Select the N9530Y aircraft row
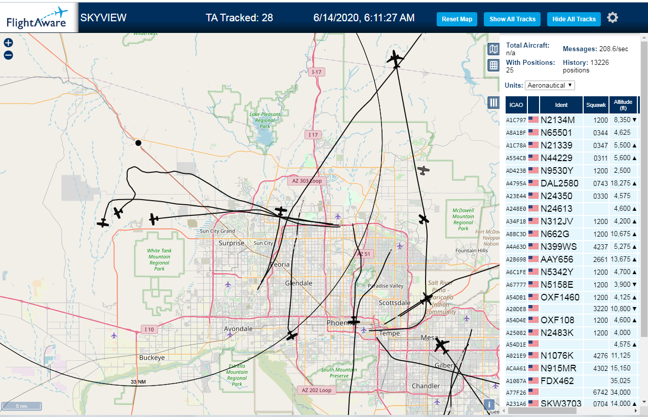Screen dimensions: 648x417 point(572,171)
